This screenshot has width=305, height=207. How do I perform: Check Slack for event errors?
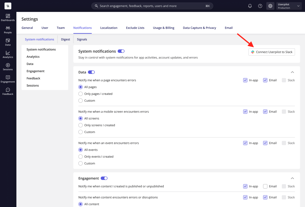tap(284, 143)
